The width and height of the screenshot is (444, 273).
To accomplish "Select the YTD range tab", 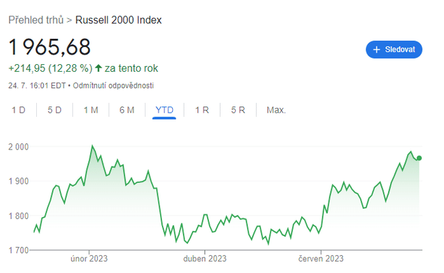I will pyautogui.click(x=164, y=110).
